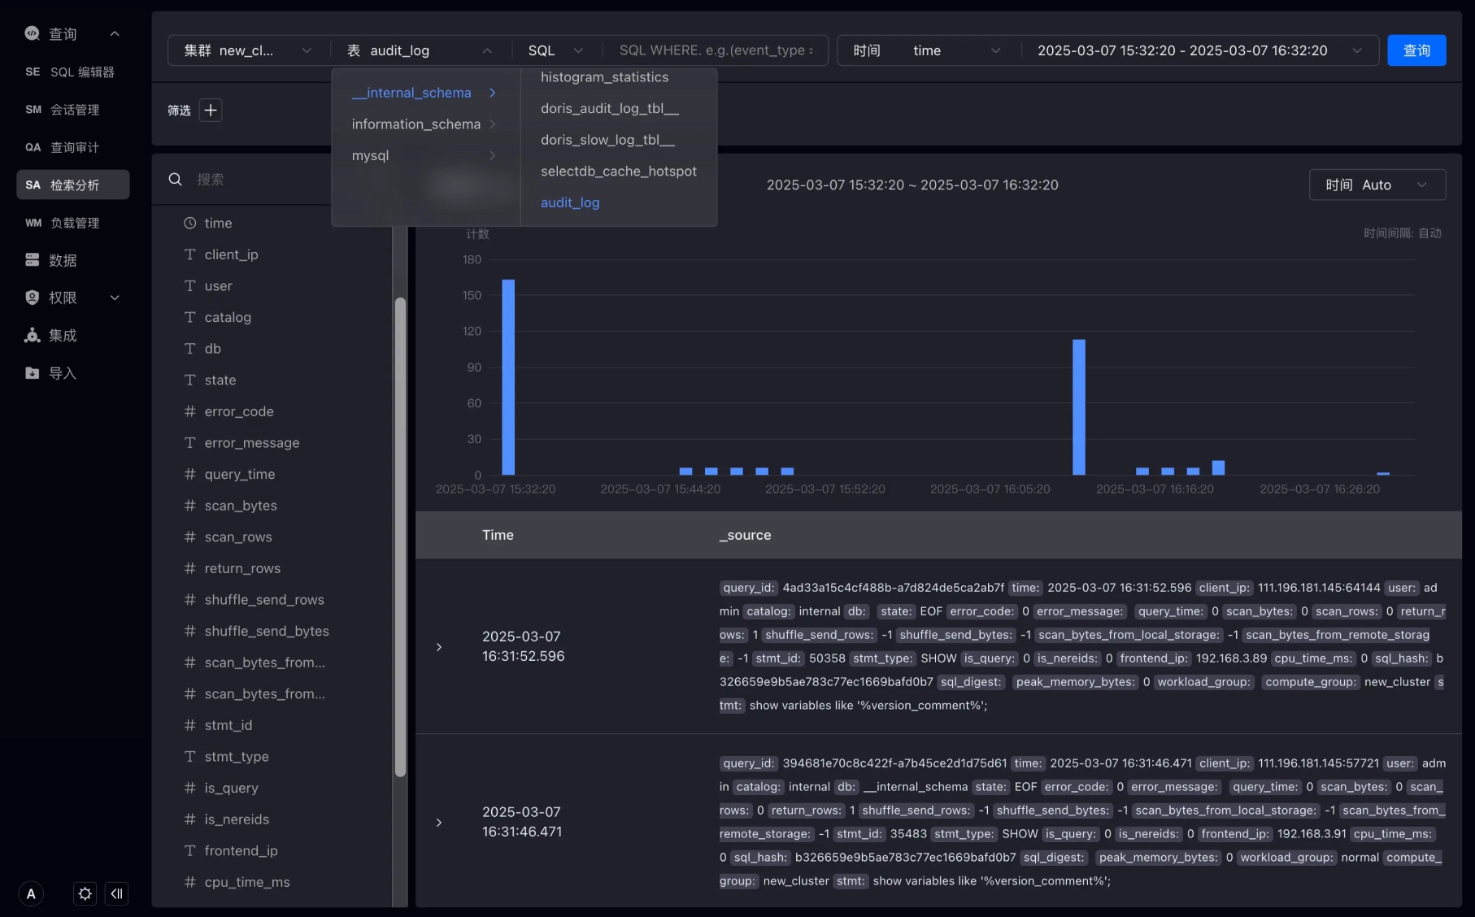Image resolution: width=1475 pixels, height=917 pixels.
Task: Click the 数据 database icon
Action: click(33, 260)
